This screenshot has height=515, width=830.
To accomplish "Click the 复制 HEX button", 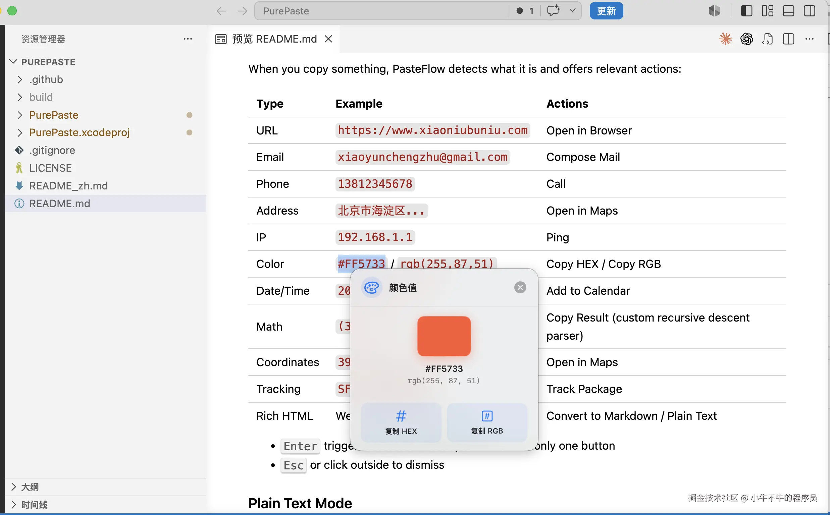I will pos(401,422).
